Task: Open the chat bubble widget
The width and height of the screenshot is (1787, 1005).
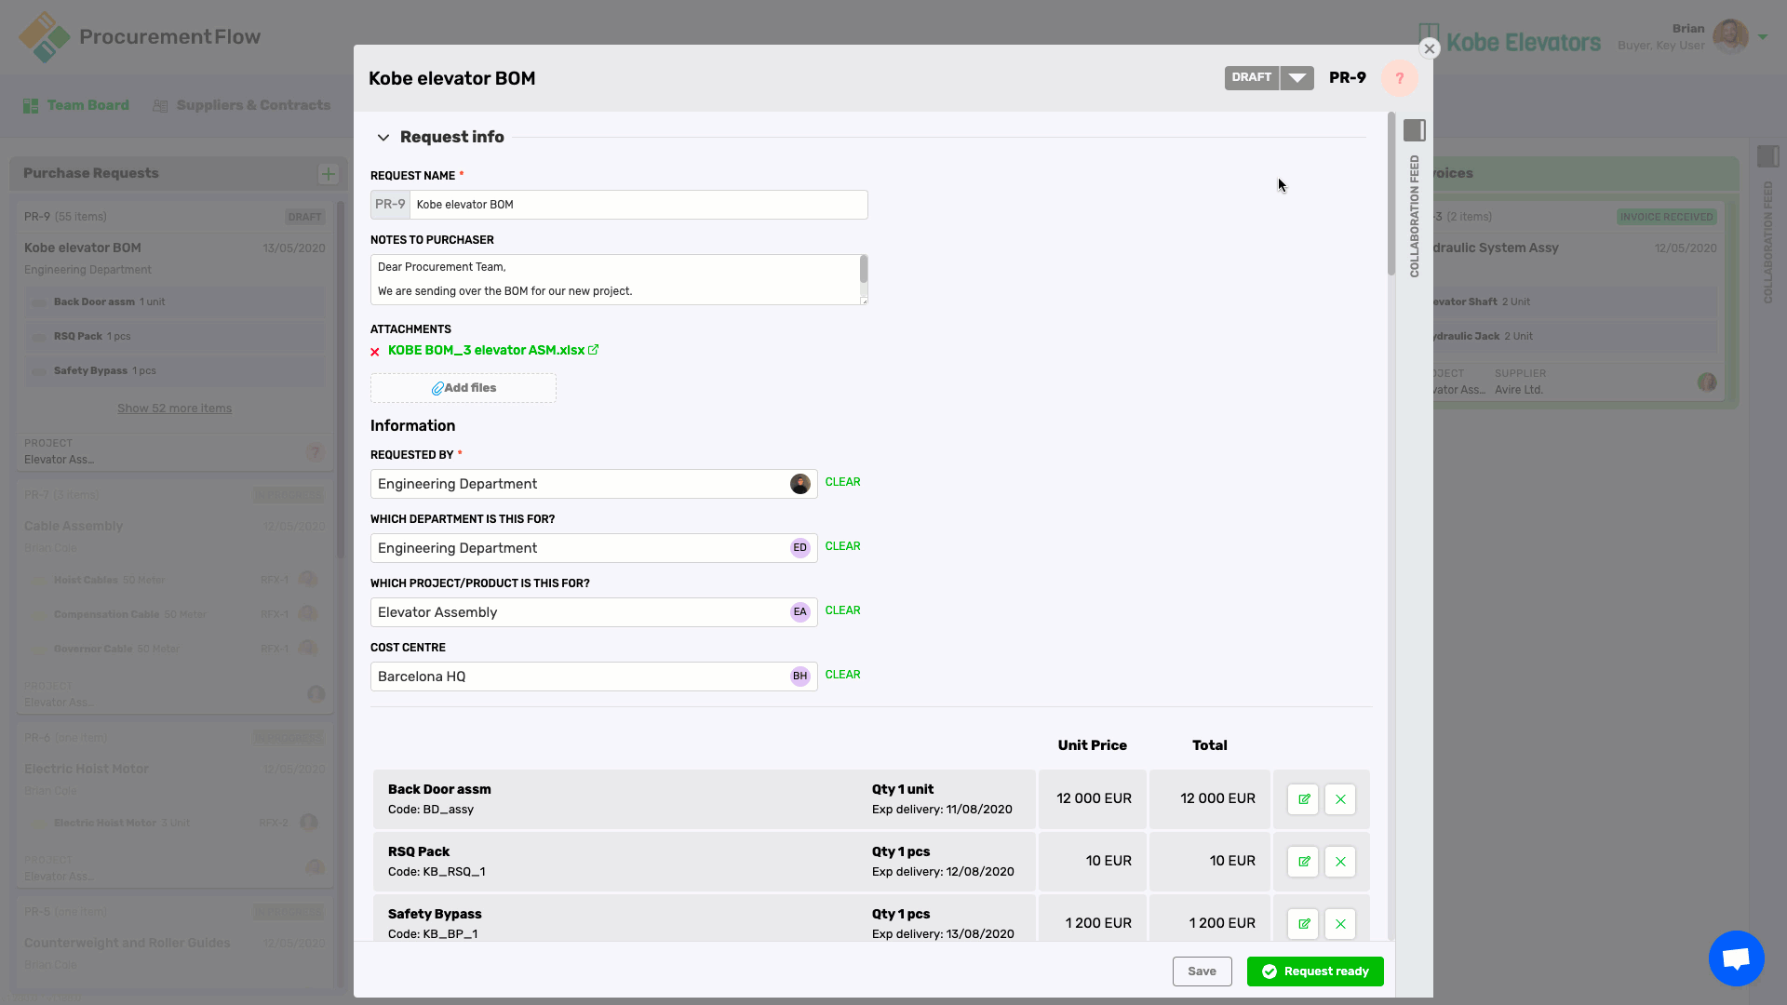Action: (1735, 958)
